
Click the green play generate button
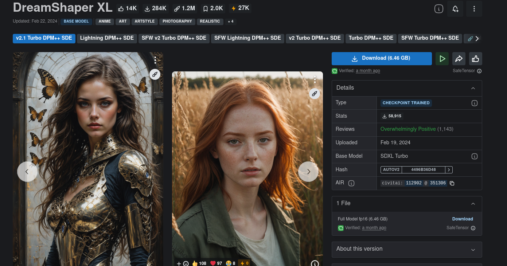click(442, 59)
